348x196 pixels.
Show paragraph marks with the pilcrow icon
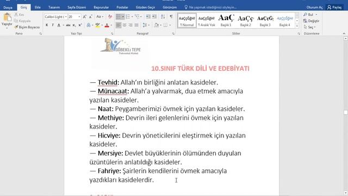click(171, 17)
